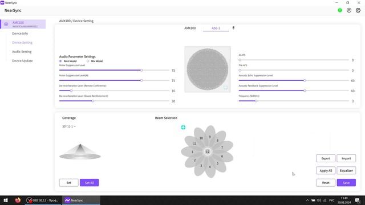Click the round microphone array image
Screen dimensions: 365x205
pos(208,69)
